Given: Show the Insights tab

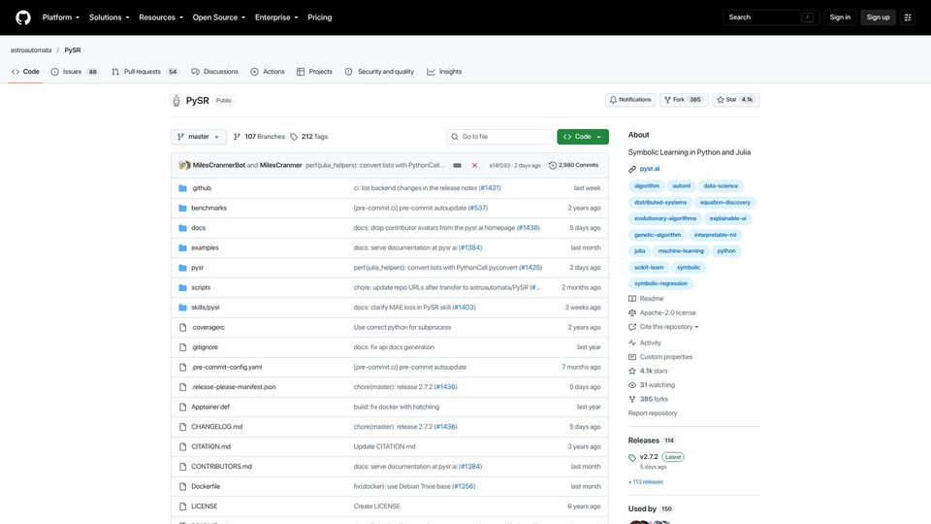Looking at the screenshot, I should [x=444, y=71].
